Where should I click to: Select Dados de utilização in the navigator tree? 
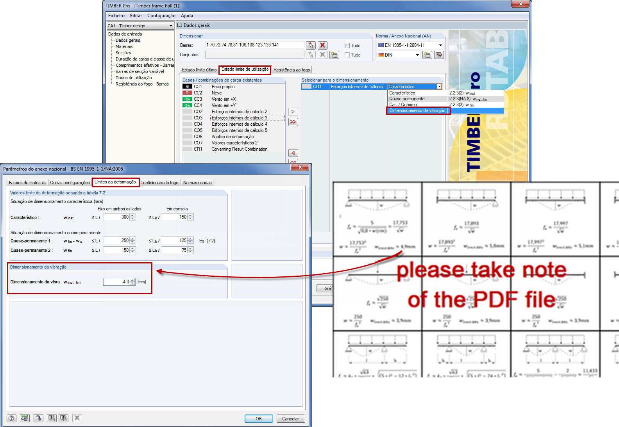coord(134,78)
